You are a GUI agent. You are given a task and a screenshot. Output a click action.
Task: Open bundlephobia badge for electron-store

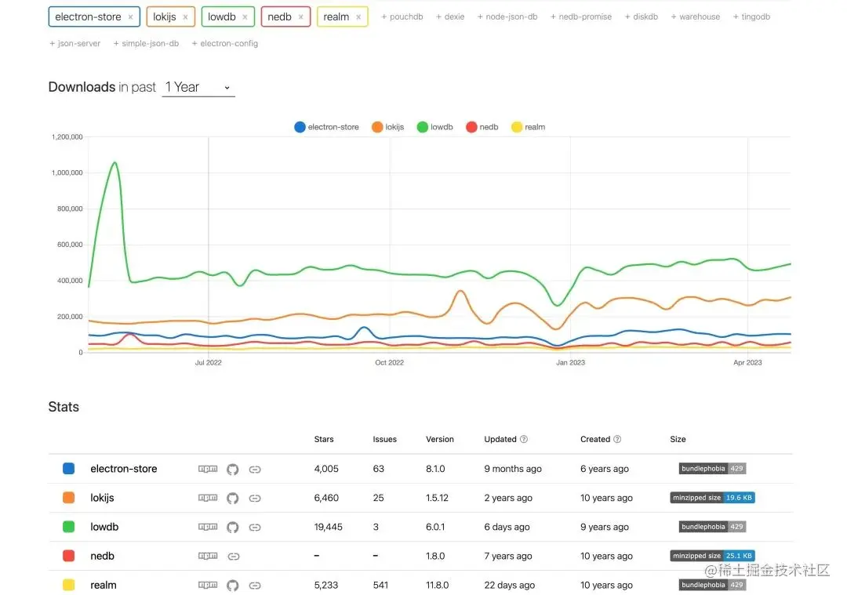click(712, 469)
